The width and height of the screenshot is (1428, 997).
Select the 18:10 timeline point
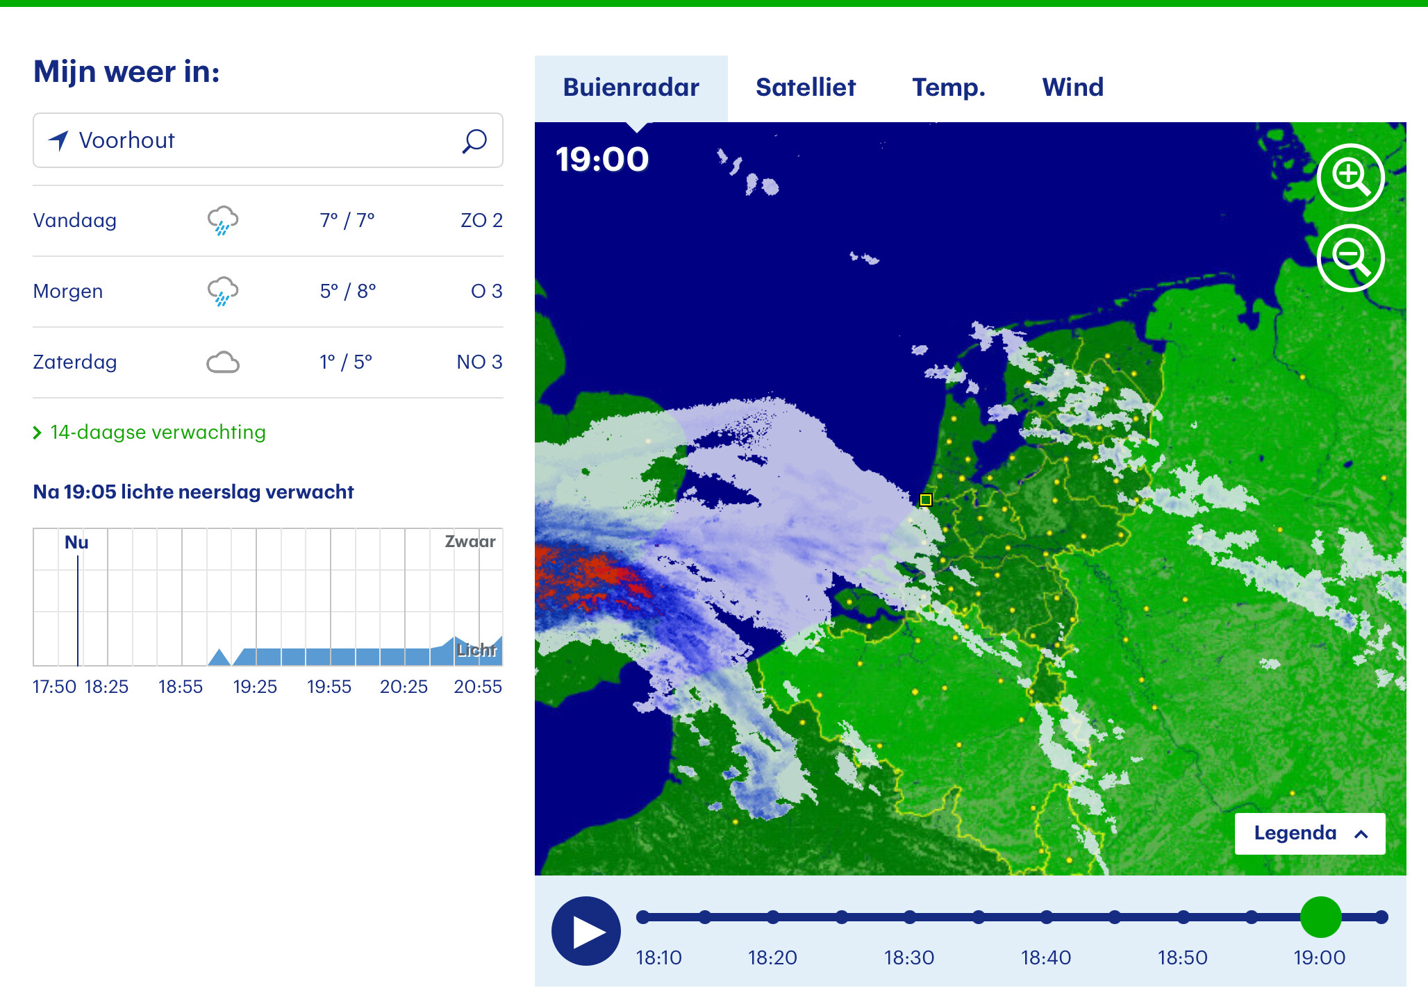coord(642,917)
